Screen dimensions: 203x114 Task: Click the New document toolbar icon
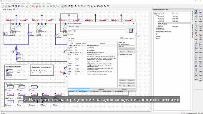point(3,6)
